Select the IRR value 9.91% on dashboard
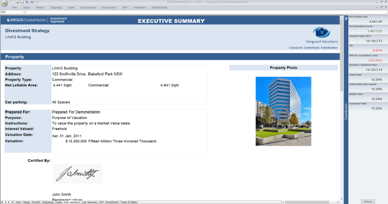The image size is (388, 204). (378, 51)
